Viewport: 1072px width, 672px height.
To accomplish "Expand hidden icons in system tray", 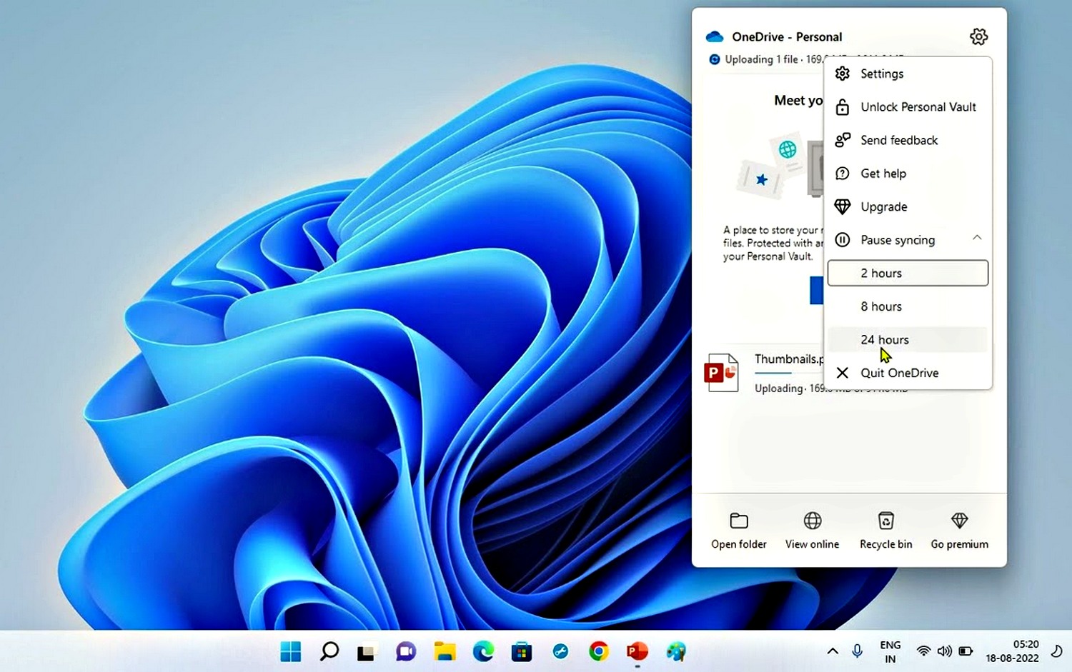I will click(832, 651).
